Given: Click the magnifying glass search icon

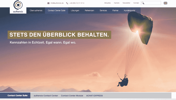Looking at the screenshot, I should pos(143,3).
